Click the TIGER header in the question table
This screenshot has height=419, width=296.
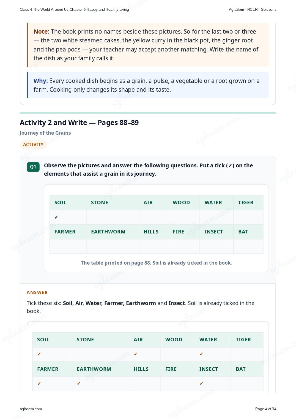point(246,203)
